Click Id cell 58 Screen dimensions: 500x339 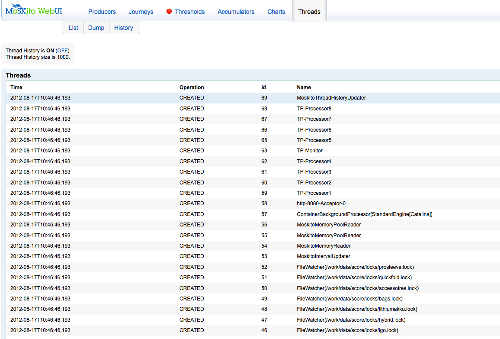click(264, 203)
